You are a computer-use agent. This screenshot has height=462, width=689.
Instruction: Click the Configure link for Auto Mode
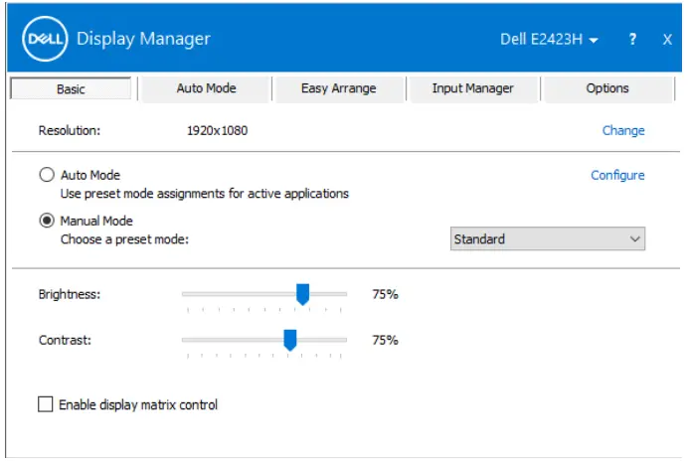(617, 175)
